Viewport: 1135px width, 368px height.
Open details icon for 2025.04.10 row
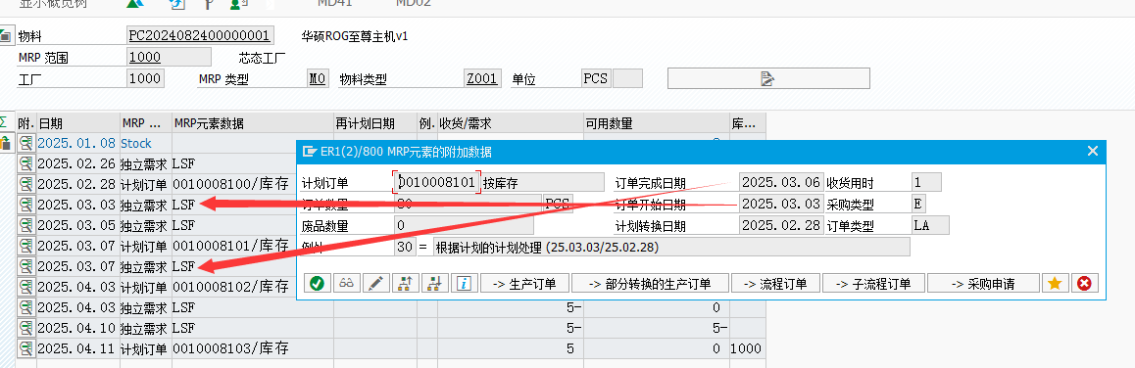[26, 328]
